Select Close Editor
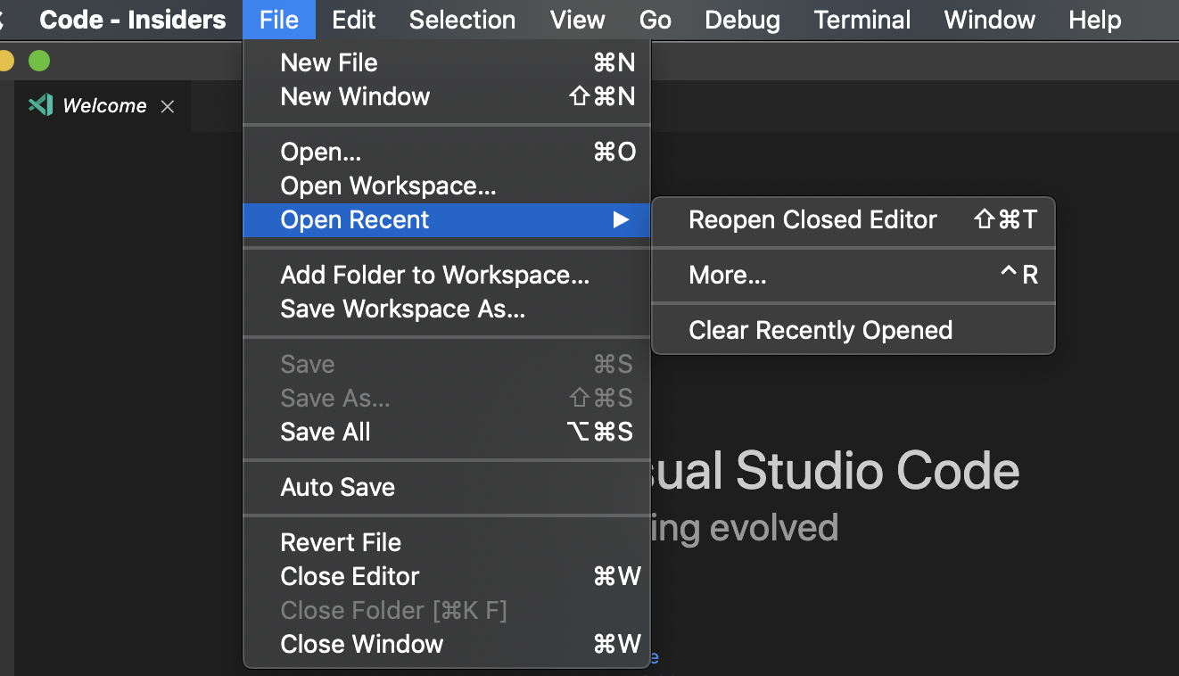Screen dimensions: 1179x676 coord(350,576)
